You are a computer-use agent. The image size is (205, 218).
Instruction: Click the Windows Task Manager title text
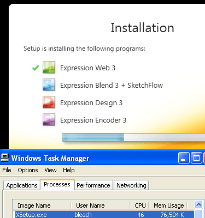click(50, 158)
